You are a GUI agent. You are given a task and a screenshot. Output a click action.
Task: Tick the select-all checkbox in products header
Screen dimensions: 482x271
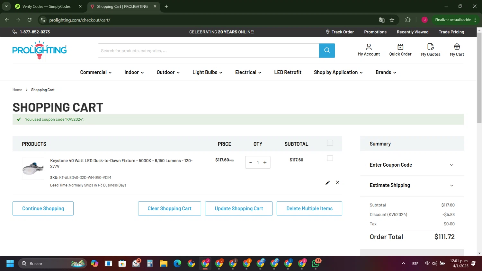330,143
